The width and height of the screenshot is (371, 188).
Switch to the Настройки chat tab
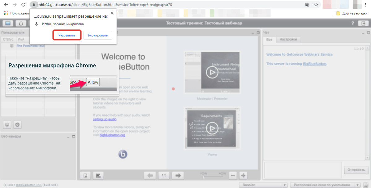click(288, 40)
